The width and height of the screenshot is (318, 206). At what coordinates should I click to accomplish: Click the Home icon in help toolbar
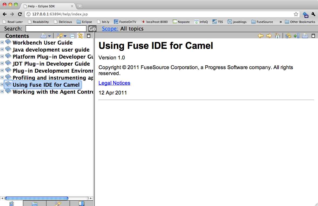[278, 36]
